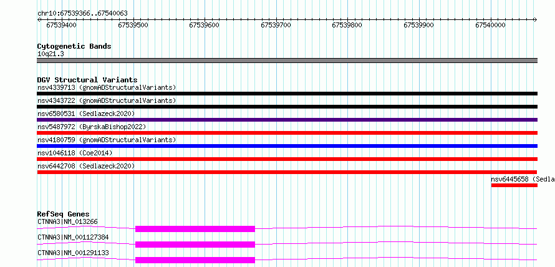
Task: Click the chr10:67539366..67540063 region label
Action: [82, 13]
